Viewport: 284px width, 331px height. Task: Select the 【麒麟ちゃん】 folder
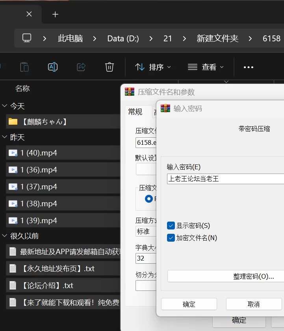point(63,122)
